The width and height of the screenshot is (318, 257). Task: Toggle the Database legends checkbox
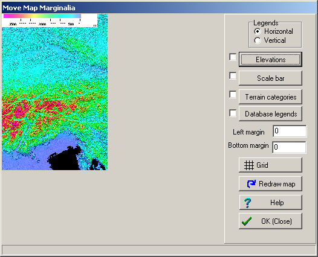[x=233, y=113]
